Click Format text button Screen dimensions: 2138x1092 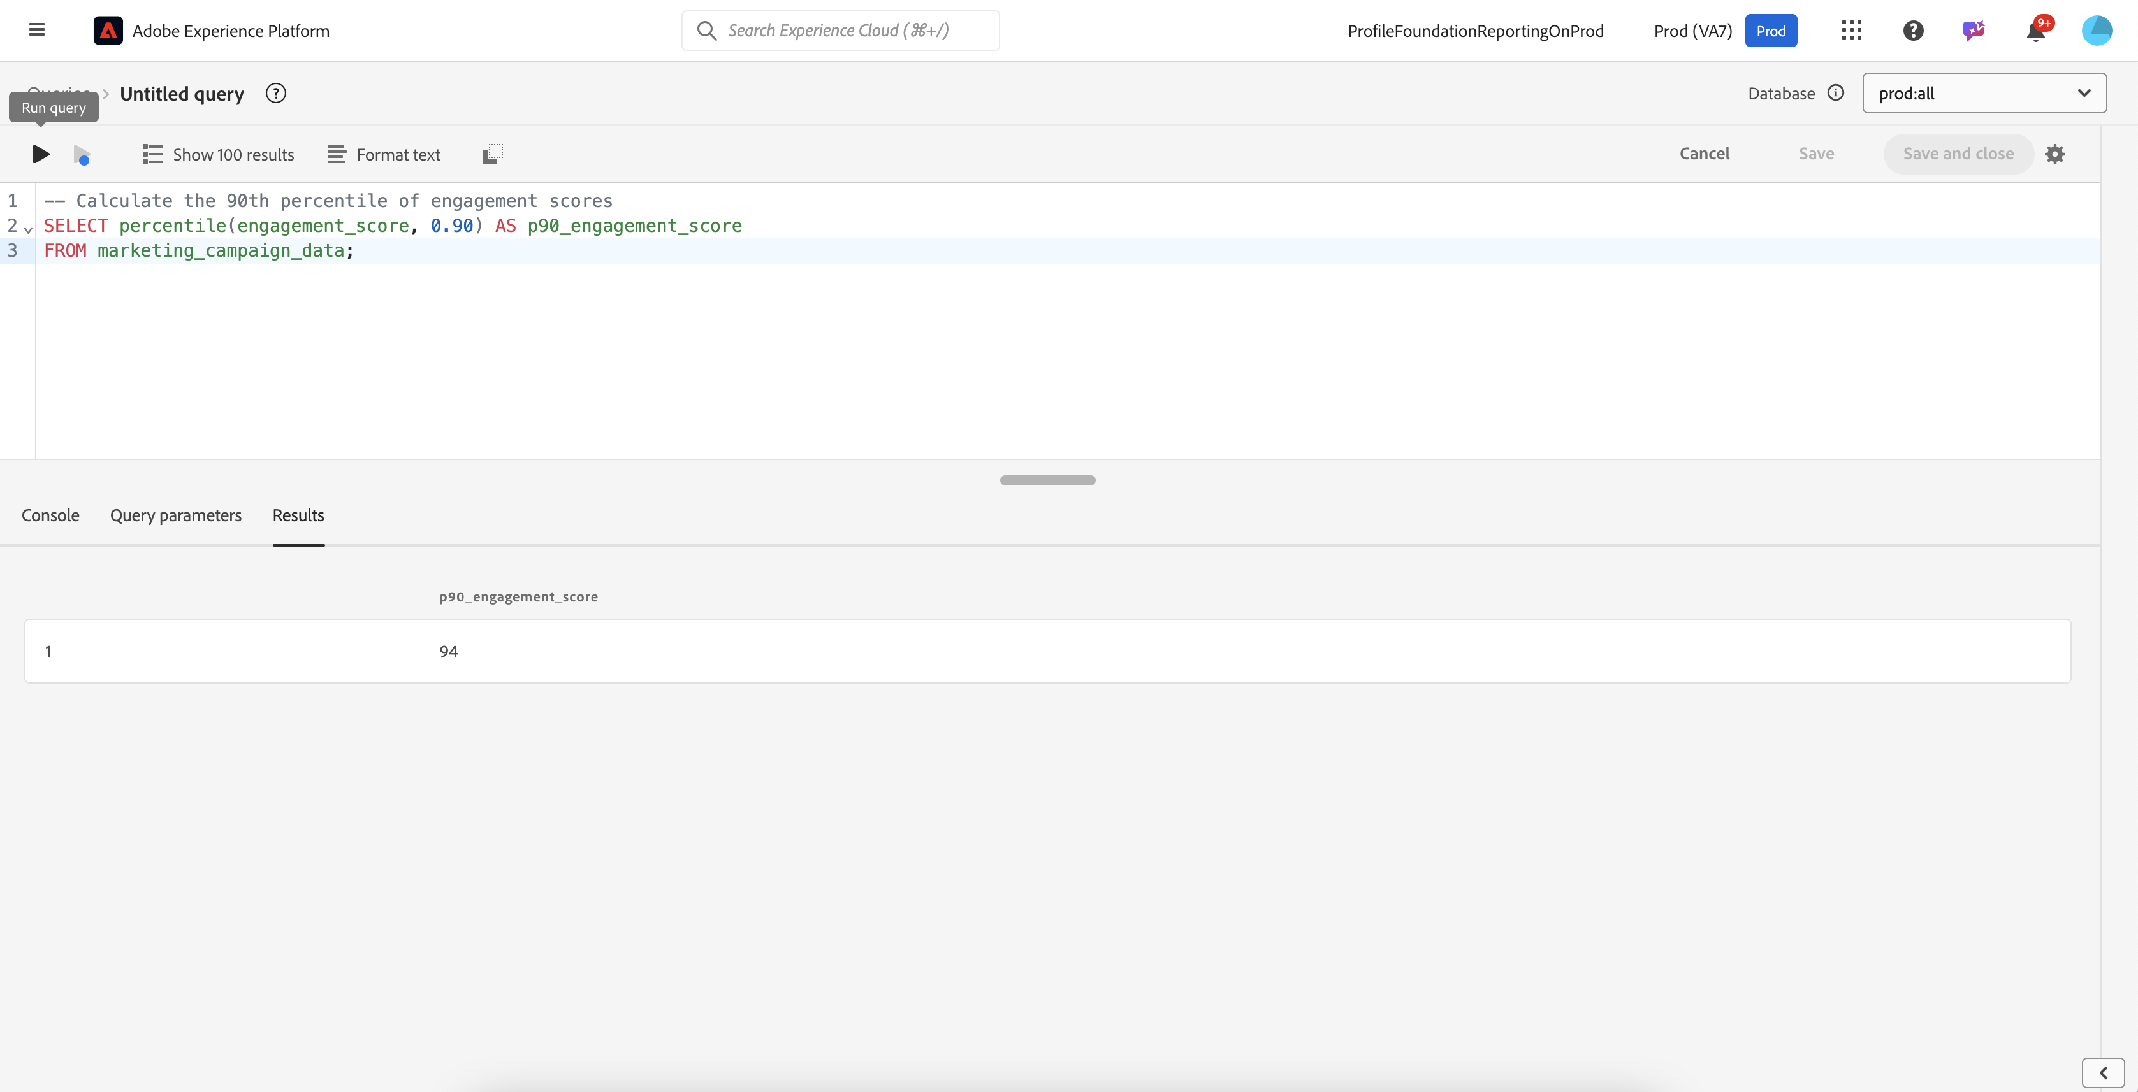pos(384,154)
